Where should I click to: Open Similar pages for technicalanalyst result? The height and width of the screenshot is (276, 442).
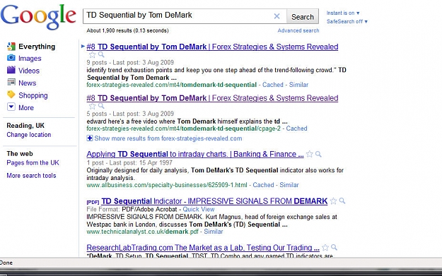[214, 232]
